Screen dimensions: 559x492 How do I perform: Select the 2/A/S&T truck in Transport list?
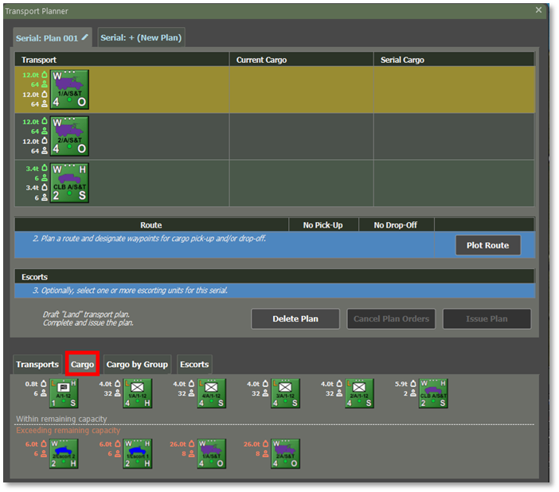(x=69, y=135)
